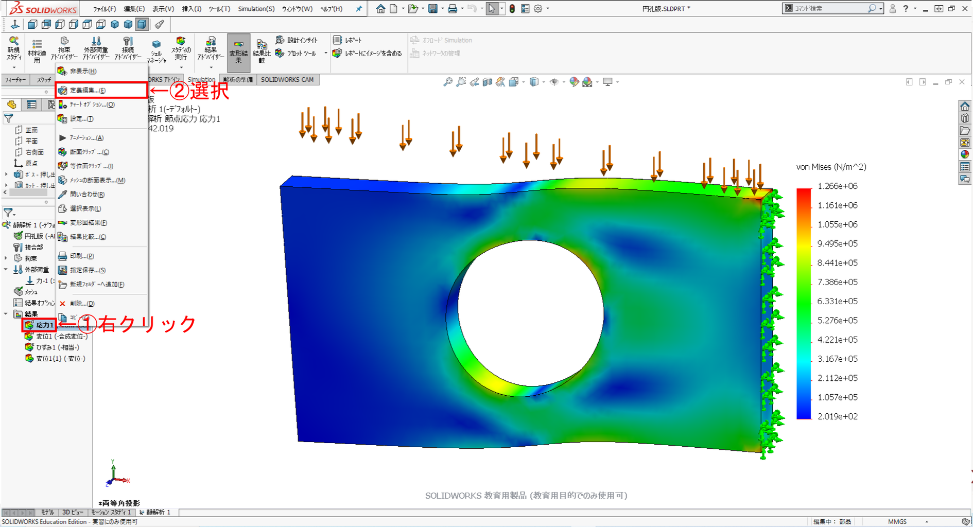Switch to the 3D ビュー bottom tab

pyautogui.click(x=73, y=513)
